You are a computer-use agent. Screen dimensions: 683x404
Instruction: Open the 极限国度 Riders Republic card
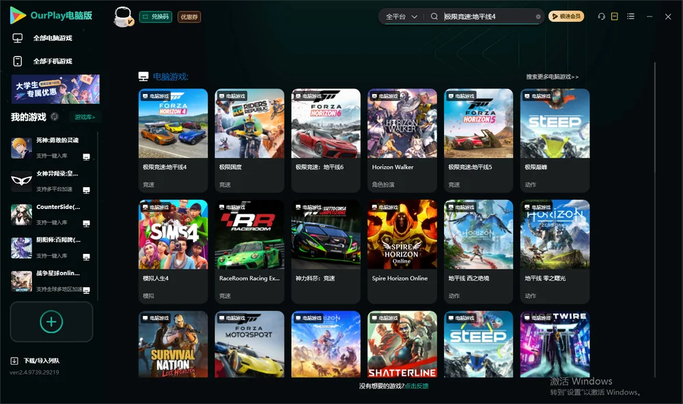click(249, 140)
